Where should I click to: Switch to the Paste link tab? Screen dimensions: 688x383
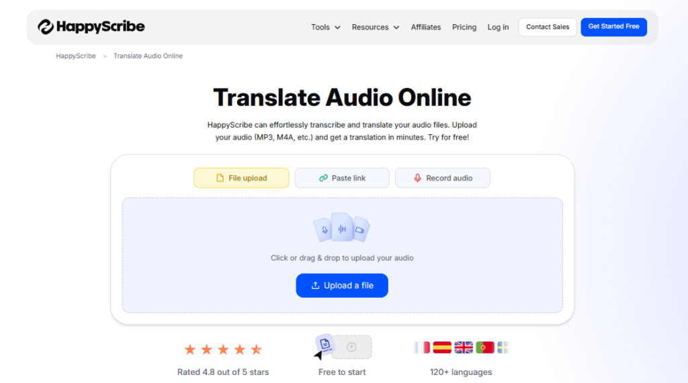(x=342, y=178)
